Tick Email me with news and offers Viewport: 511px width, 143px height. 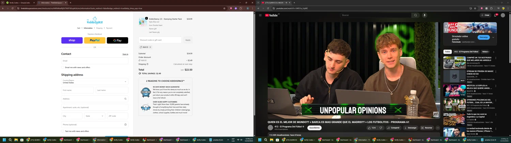coord(63,67)
